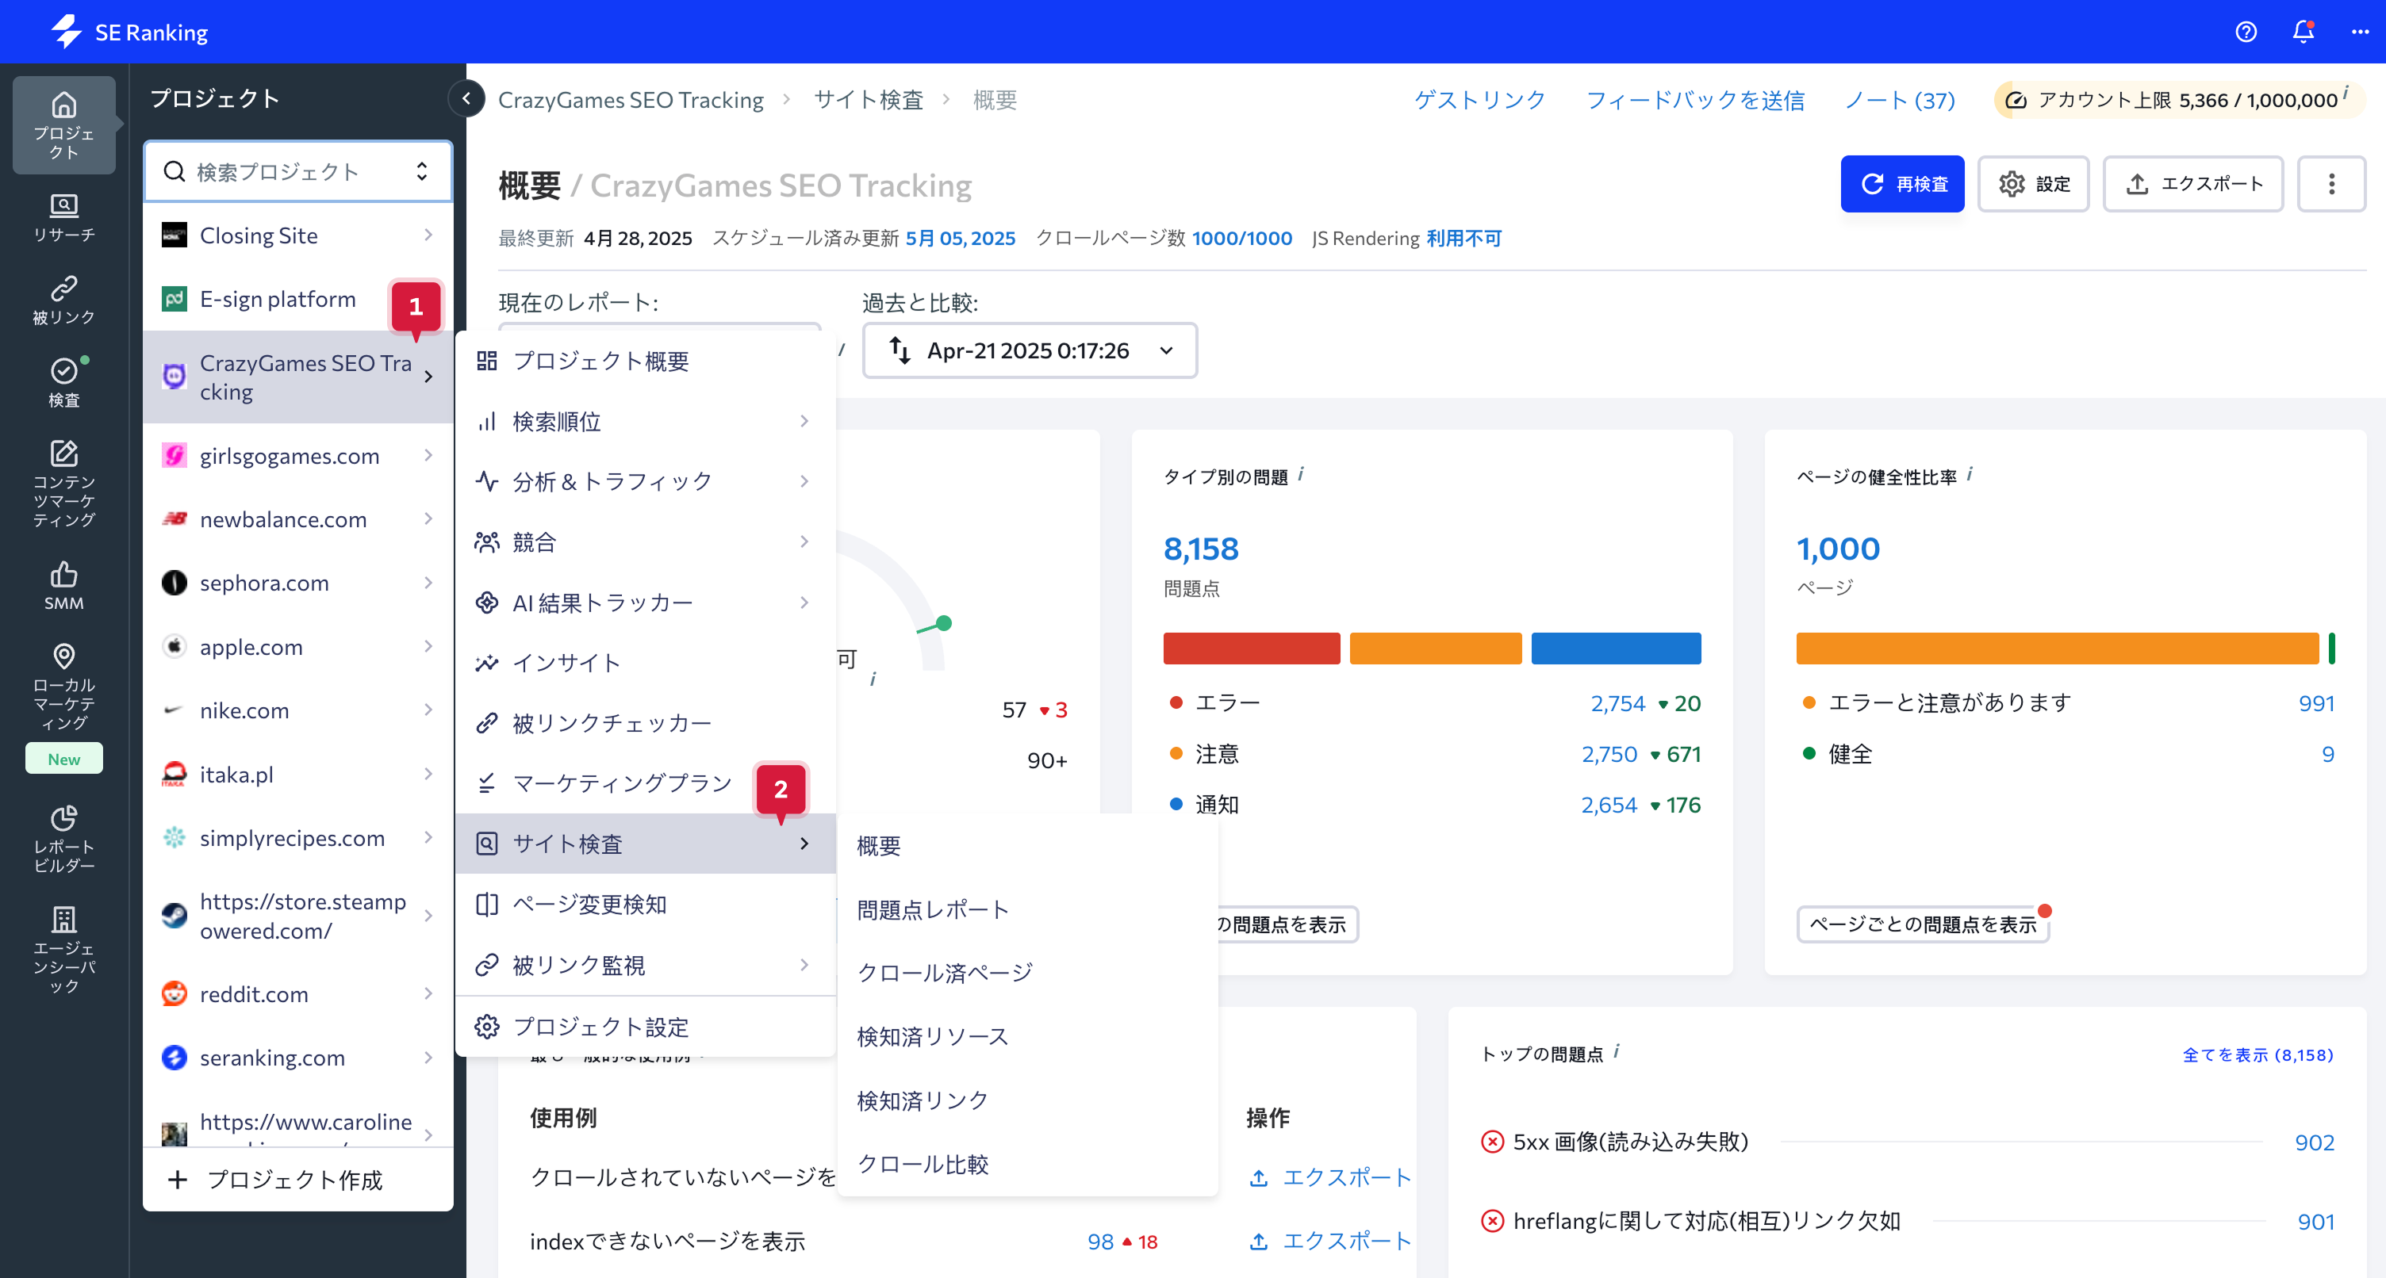This screenshot has height=1278, width=2386.
Task: Select プロジェクト設定 from the menu
Action: [x=646, y=1027]
